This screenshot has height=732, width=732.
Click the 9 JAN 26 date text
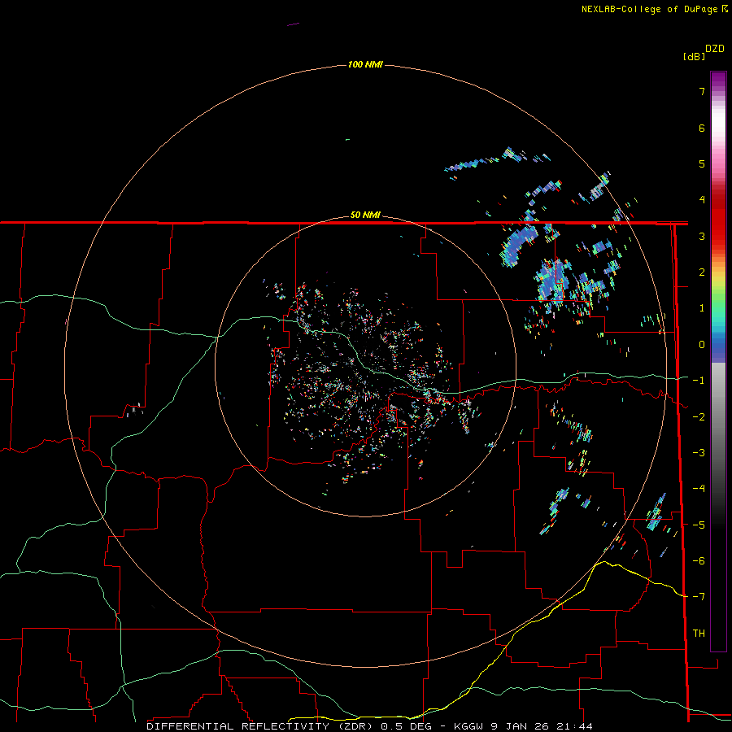(x=520, y=726)
